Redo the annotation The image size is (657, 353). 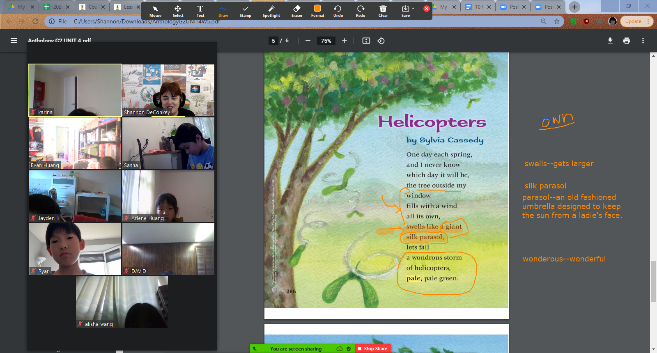361,11
